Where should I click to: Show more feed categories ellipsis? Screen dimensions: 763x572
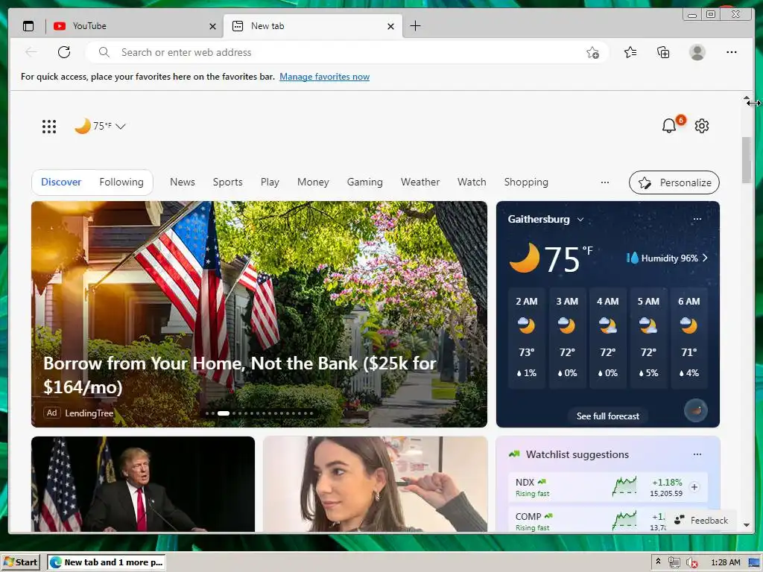[x=605, y=182]
